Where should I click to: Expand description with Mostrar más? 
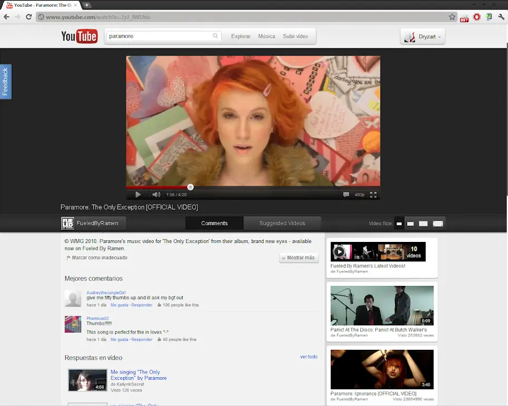(299, 258)
